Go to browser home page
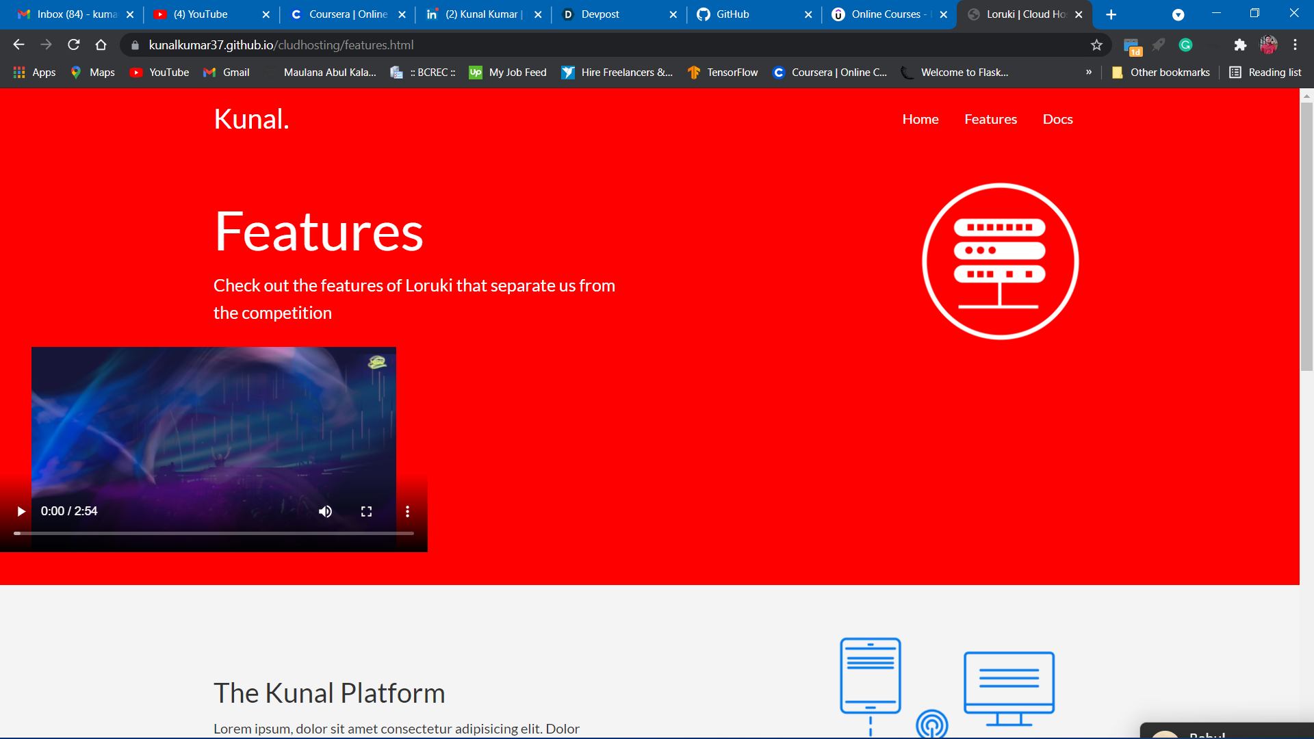Image resolution: width=1314 pixels, height=739 pixels. pos(101,45)
